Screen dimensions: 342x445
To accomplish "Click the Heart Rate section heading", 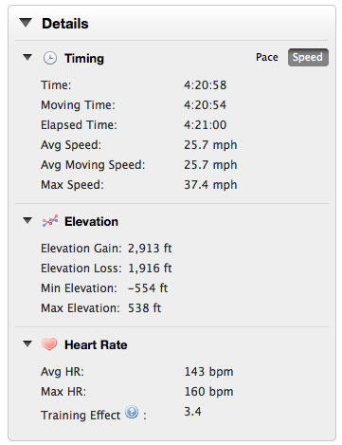I will click(x=96, y=344).
